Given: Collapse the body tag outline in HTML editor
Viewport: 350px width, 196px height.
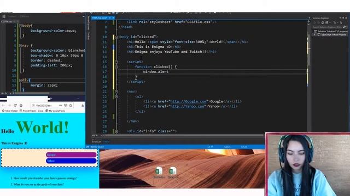Looking at the screenshot, I should (116, 37).
